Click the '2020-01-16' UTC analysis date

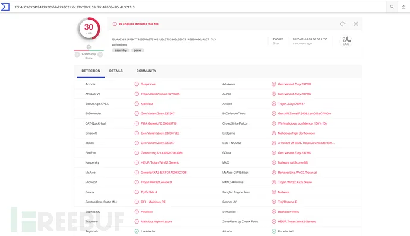(x=310, y=39)
